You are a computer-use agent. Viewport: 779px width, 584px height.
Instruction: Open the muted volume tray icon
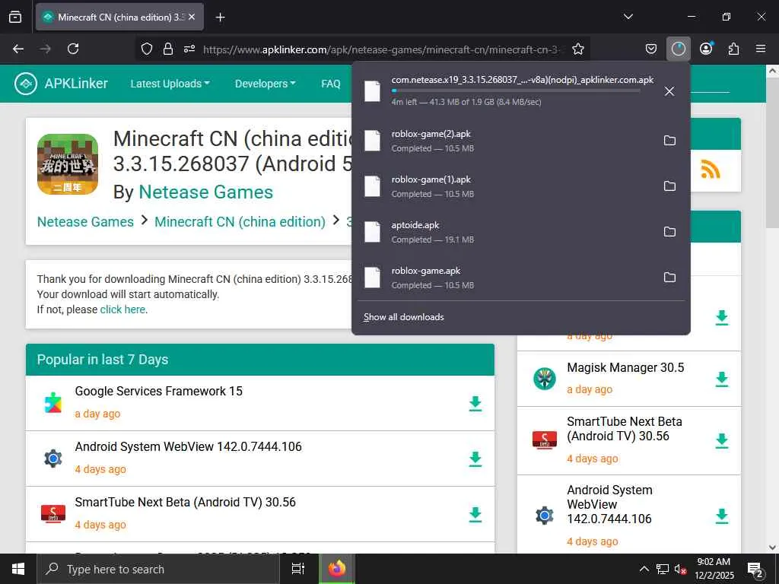(x=680, y=569)
